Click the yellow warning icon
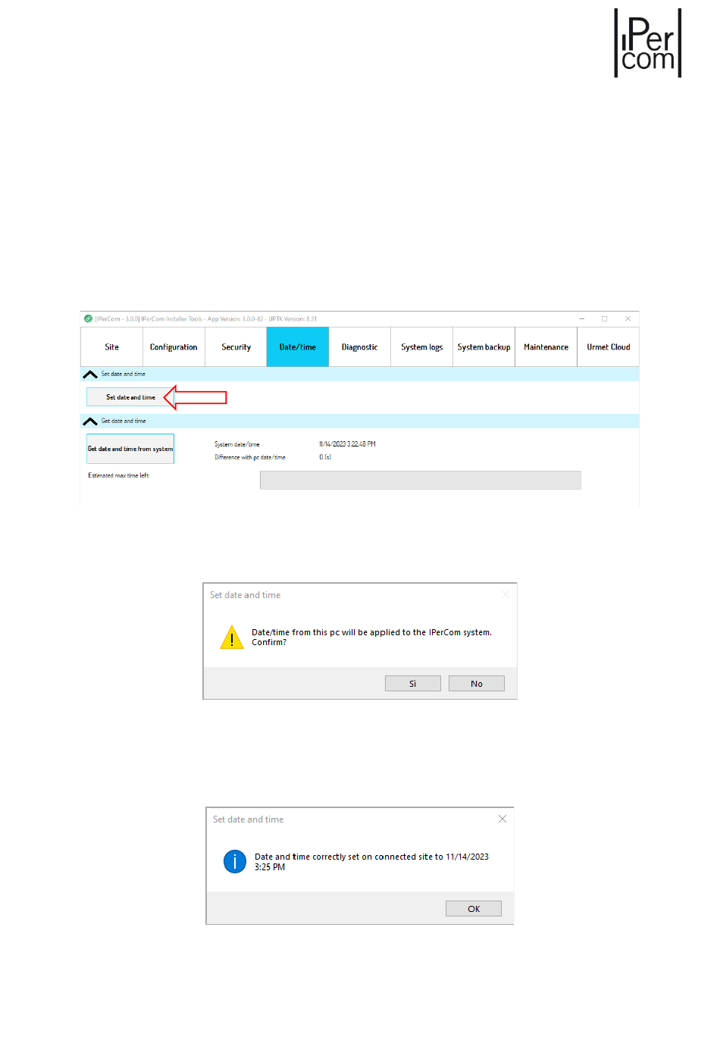Viewport: 720px width, 1059px height. (x=231, y=638)
